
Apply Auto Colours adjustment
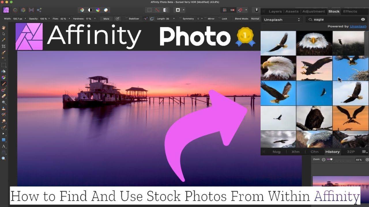98,10
